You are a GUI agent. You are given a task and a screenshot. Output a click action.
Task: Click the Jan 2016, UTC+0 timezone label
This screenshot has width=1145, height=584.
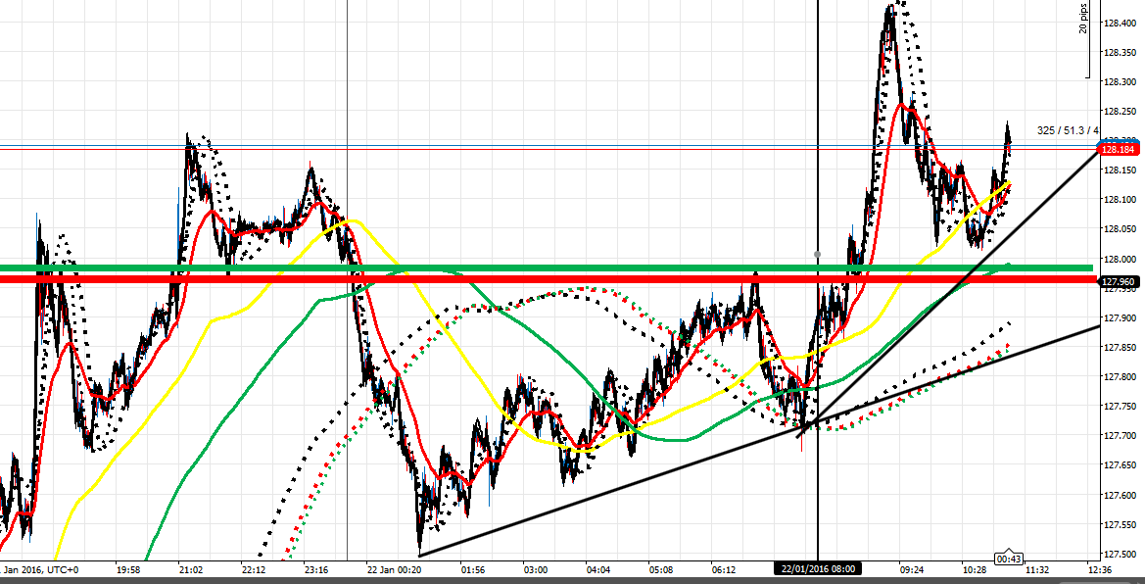(40, 568)
